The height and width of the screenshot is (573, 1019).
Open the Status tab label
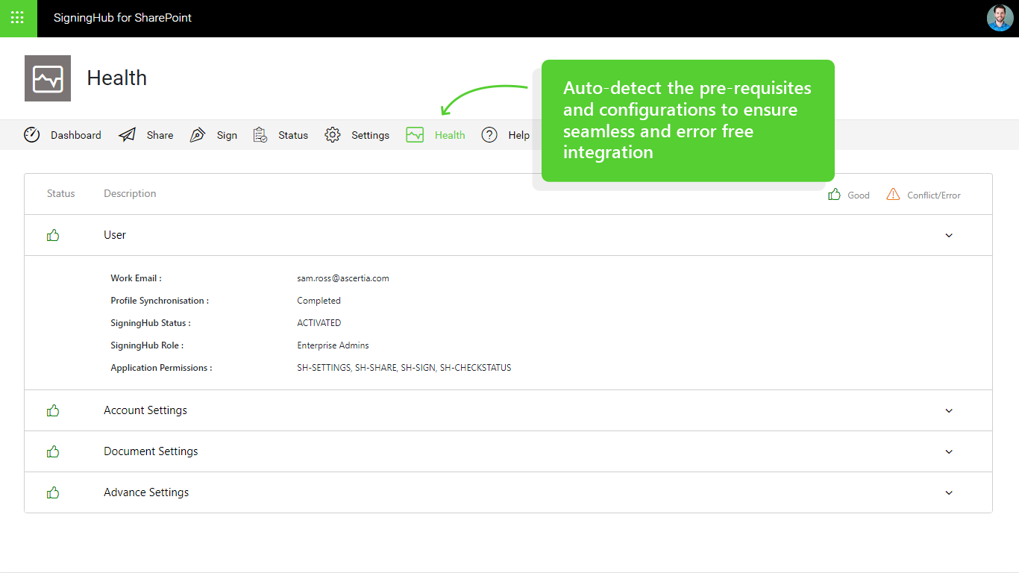[x=293, y=135]
